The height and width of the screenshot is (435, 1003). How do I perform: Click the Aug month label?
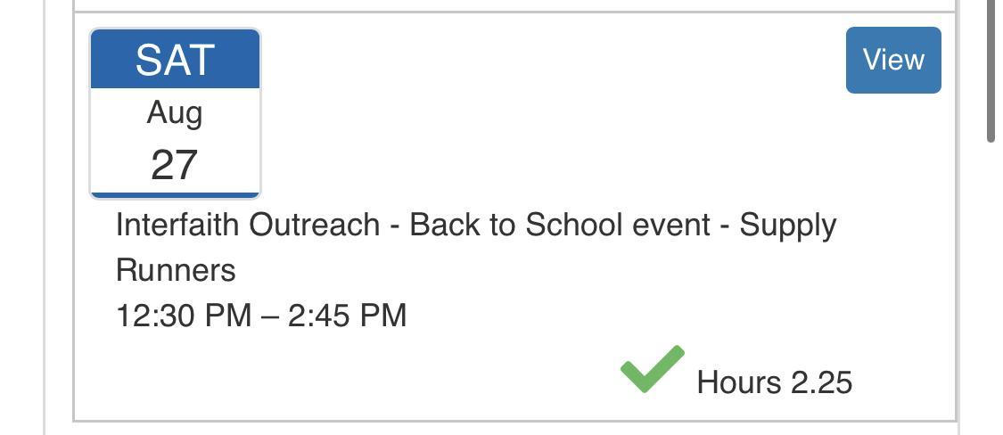[175, 113]
